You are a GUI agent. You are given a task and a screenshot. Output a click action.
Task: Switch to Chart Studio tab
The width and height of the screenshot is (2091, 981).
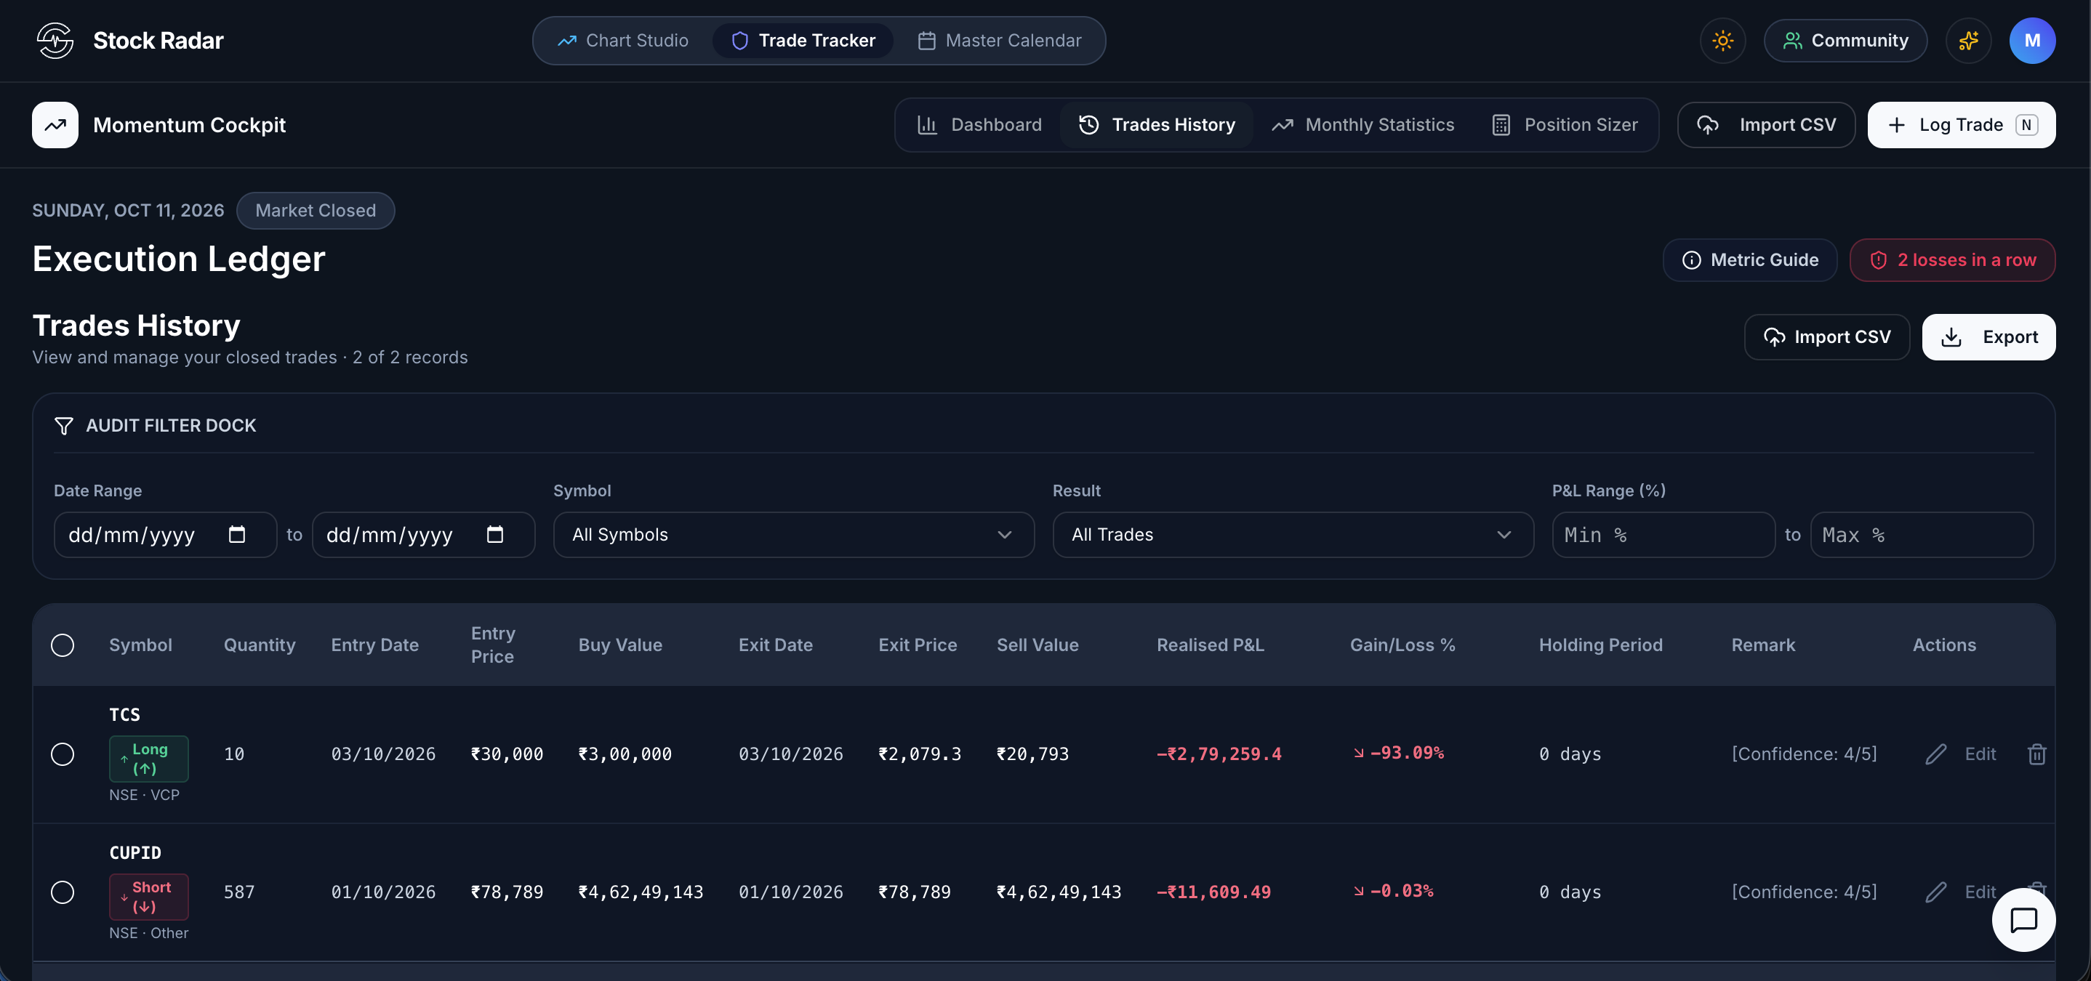coord(622,41)
